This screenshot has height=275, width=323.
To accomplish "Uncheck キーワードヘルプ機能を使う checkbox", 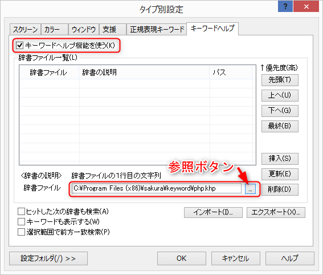I will (x=20, y=45).
